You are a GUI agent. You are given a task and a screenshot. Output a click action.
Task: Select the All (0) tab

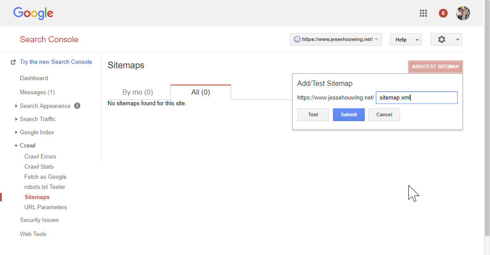click(201, 92)
